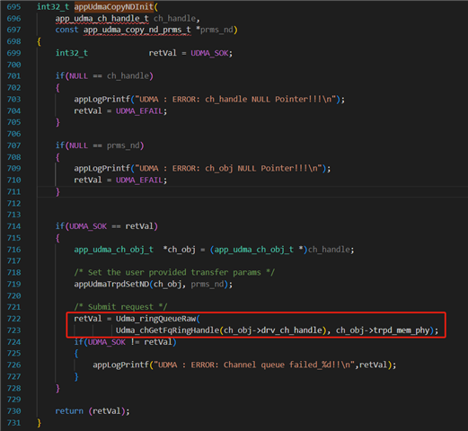Click UDMA_SOK on line 699
Screen dimensions: 468x431
point(209,53)
